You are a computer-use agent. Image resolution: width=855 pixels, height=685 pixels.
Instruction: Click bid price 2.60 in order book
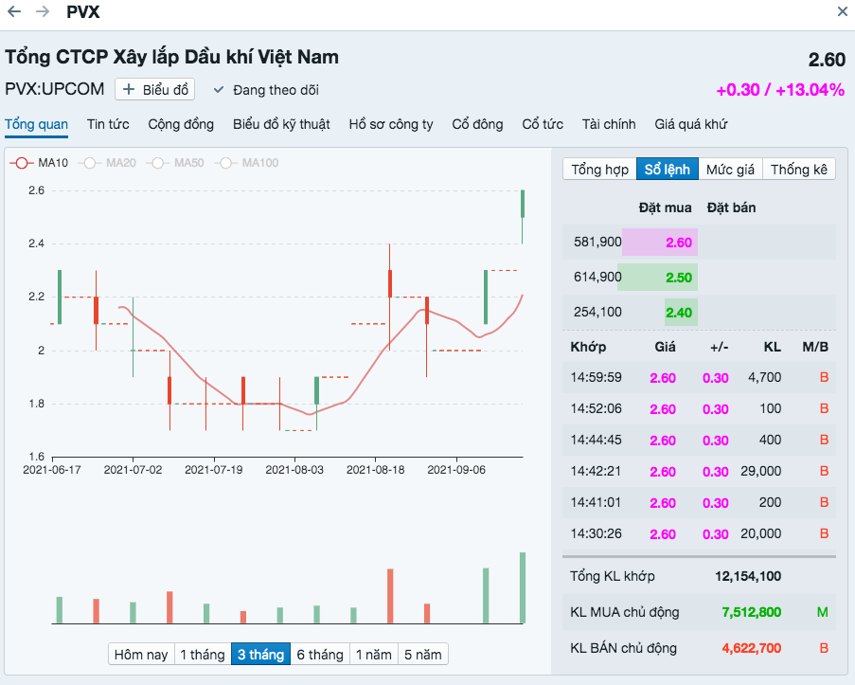click(x=678, y=243)
